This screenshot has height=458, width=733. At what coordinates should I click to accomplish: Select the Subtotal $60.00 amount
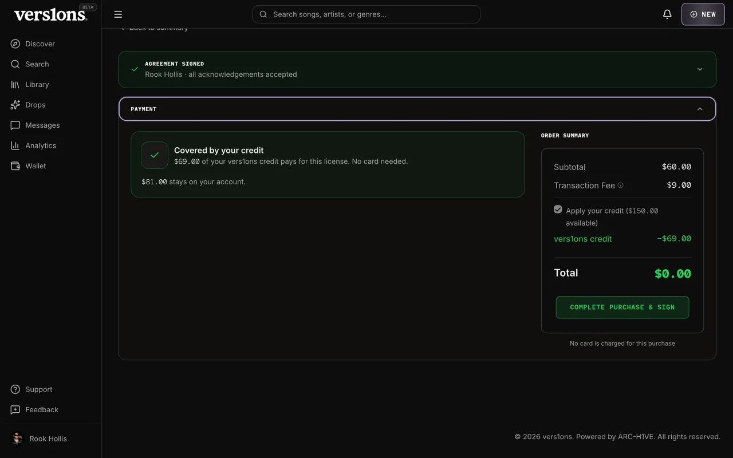(x=676, y=167)
